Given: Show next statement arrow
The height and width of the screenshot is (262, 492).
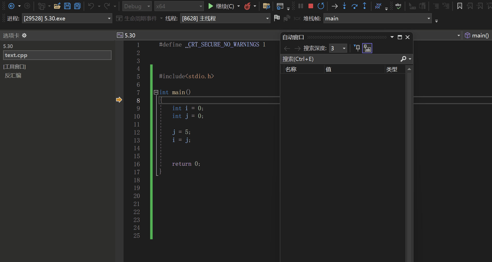Looking at the screenshot, I should pos(335,6).
